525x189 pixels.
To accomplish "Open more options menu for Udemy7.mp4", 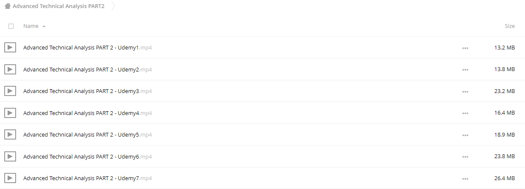I will [465, 178].
